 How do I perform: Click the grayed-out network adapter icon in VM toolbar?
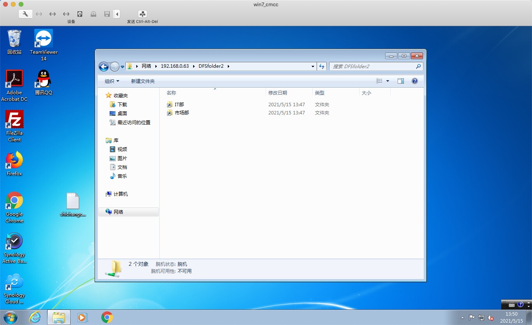39,14
